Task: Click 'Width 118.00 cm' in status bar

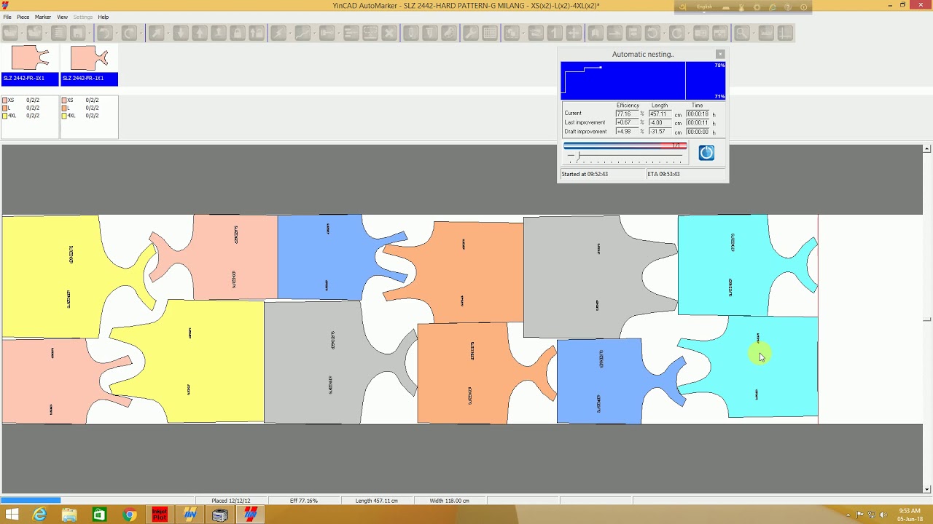Action: click(449, 501)
